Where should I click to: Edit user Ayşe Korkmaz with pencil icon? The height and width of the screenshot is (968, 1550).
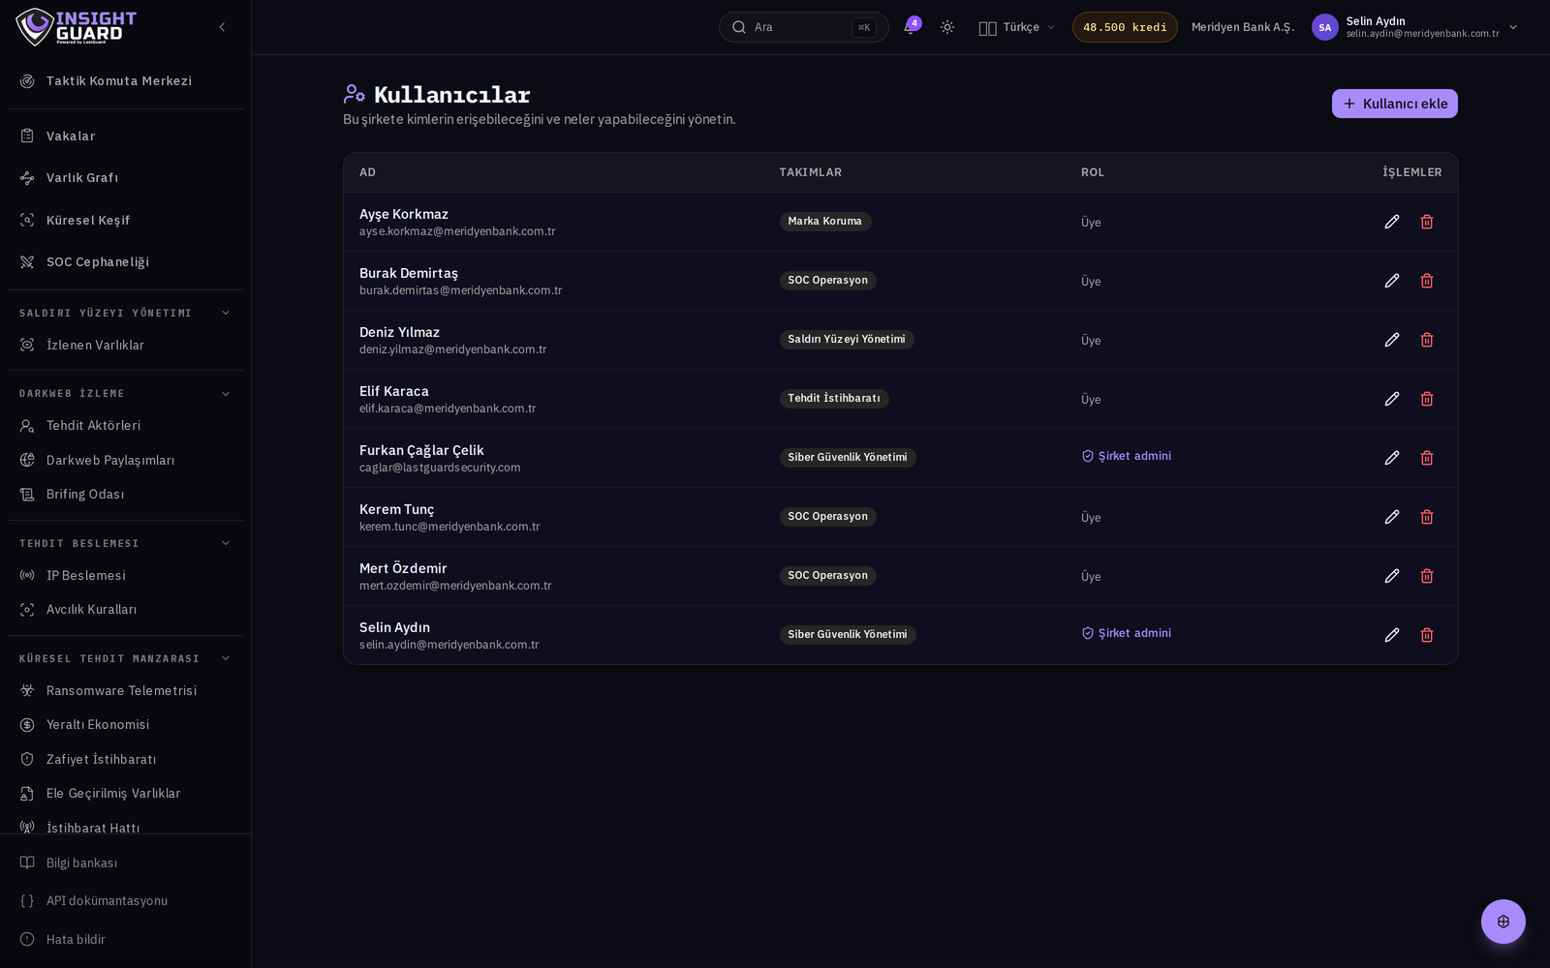tap(1392, 222)
